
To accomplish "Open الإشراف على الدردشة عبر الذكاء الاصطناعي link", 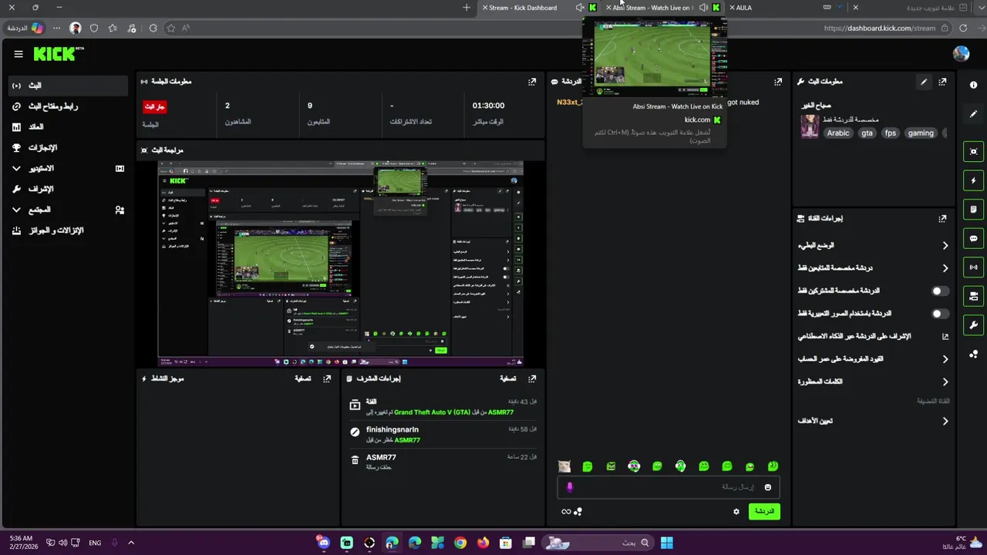I will 873,337.
